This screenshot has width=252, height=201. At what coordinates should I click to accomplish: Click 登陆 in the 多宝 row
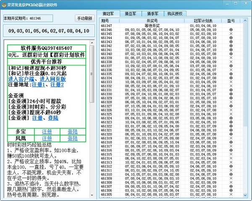[x=73, y=132]
